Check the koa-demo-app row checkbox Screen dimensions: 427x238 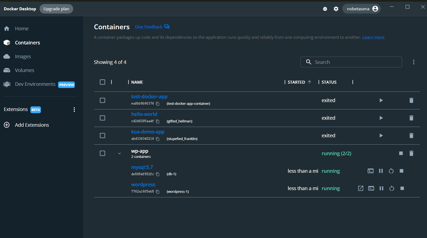point(102,136)
